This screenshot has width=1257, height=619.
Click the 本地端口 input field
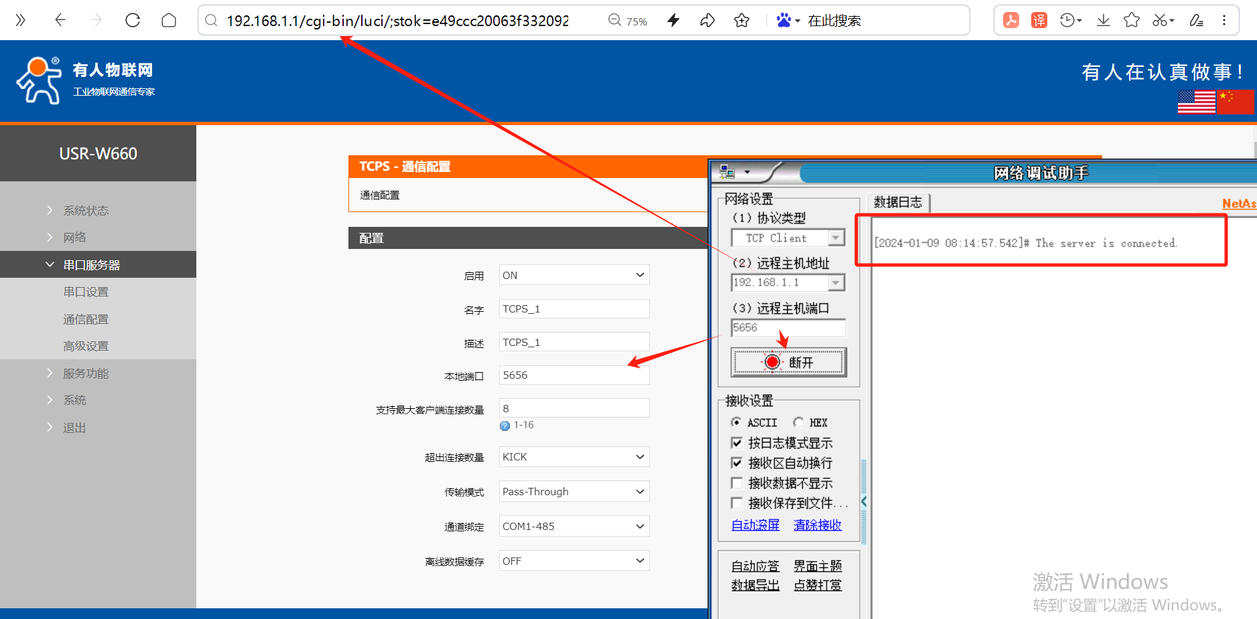click(574, 375)
